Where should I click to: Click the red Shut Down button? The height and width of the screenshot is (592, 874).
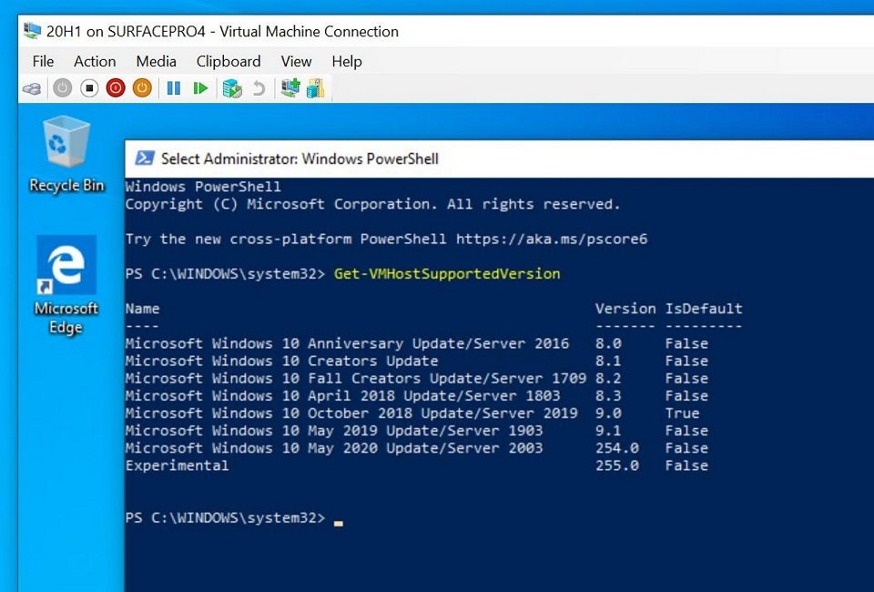tap(115, 88)
